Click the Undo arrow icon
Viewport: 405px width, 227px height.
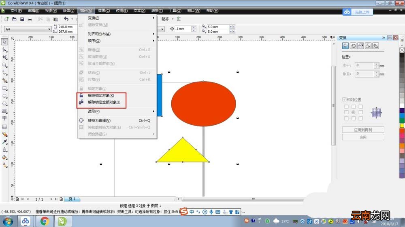(66, 19)
